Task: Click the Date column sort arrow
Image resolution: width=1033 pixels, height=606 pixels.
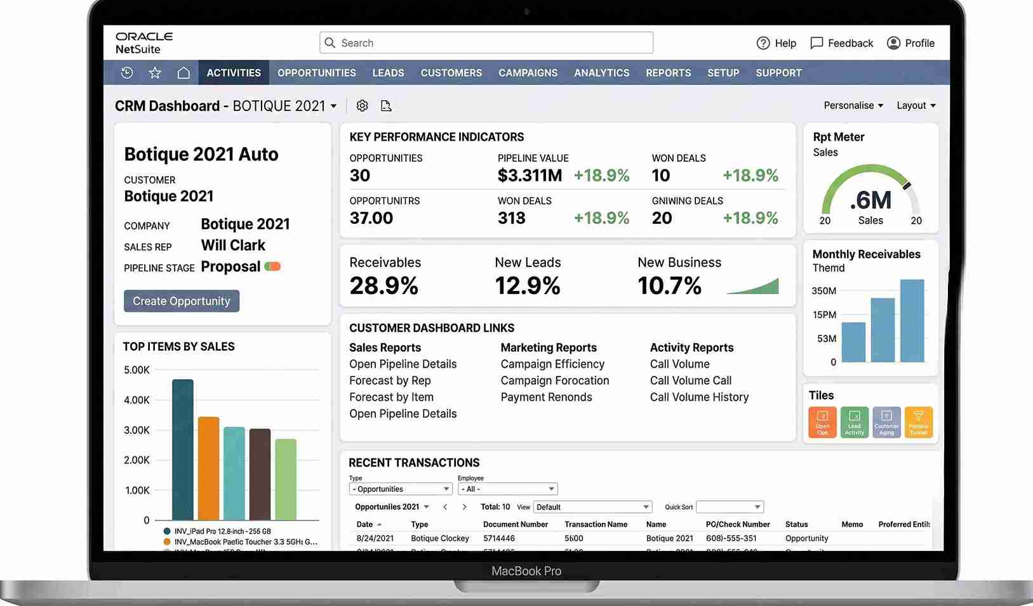Action: point(380,525)
